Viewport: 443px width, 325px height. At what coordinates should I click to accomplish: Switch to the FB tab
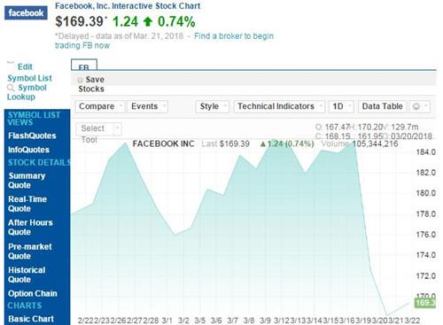84,65
